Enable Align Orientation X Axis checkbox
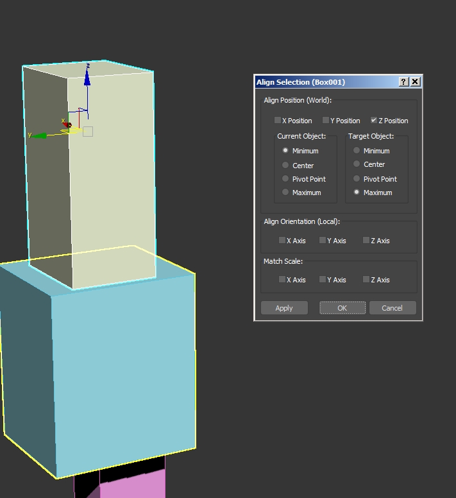Screen dimensions: 456x498 [282, 241]
